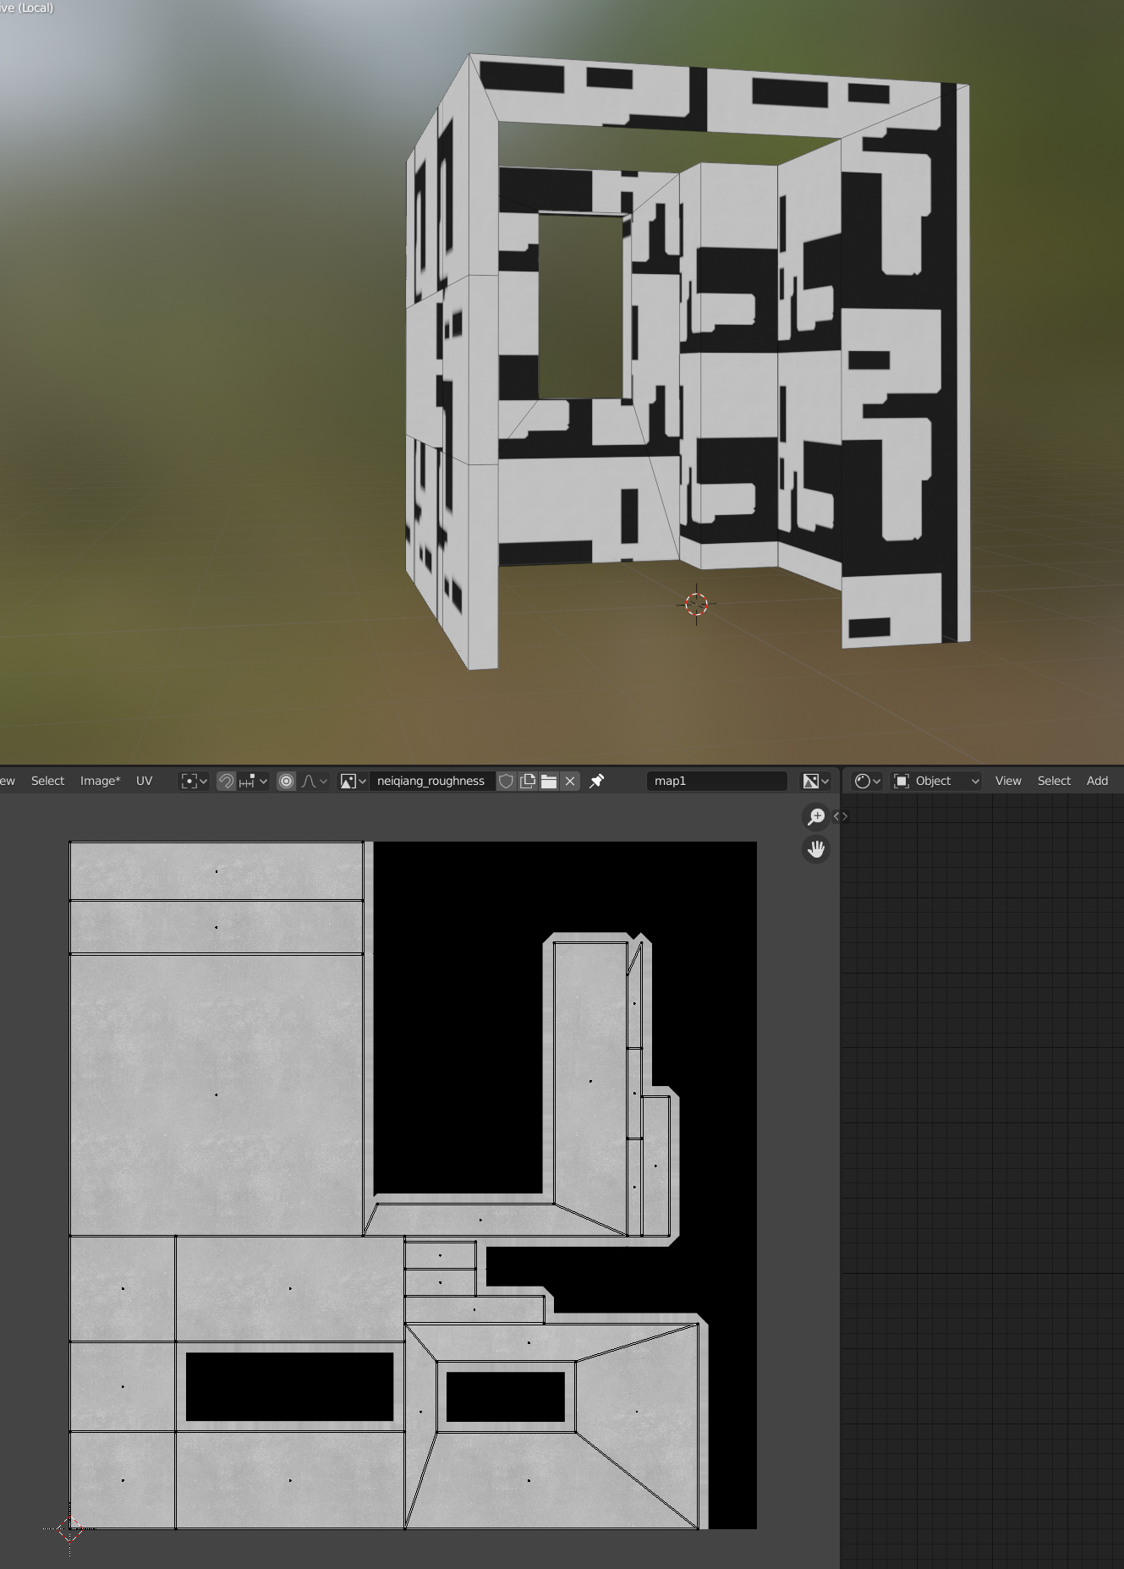Click the map1 UV map field

click(x=717, y=781)
